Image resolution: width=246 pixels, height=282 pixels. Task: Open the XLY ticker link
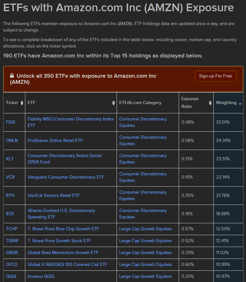10,159
